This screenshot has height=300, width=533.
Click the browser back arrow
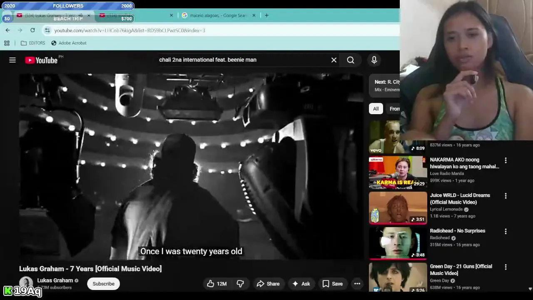[7, 30]
